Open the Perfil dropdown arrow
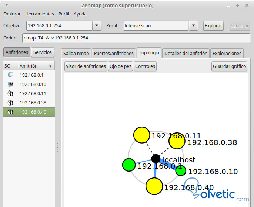The width and height of the screenshot is (254, 207). pyautogui.click(x=193, y=25)
